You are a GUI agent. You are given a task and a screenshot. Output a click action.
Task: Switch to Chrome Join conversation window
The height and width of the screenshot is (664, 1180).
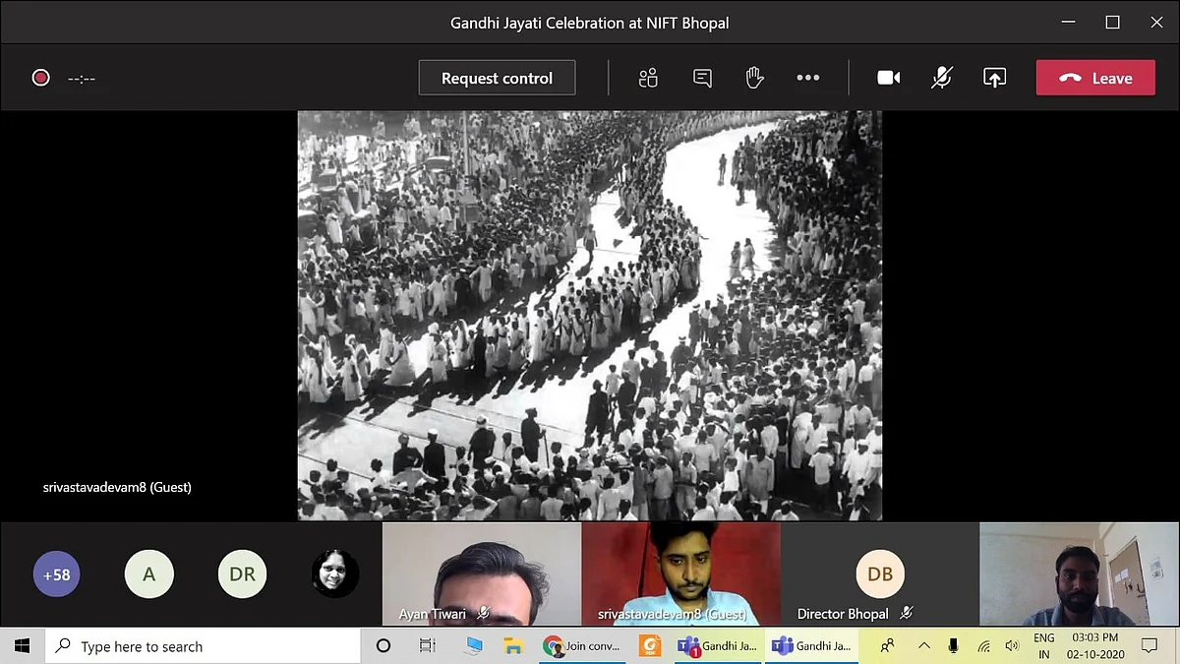pyautogui.click(x=582, y=646)
